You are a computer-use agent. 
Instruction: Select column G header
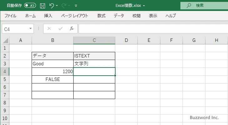click(194, 40)
